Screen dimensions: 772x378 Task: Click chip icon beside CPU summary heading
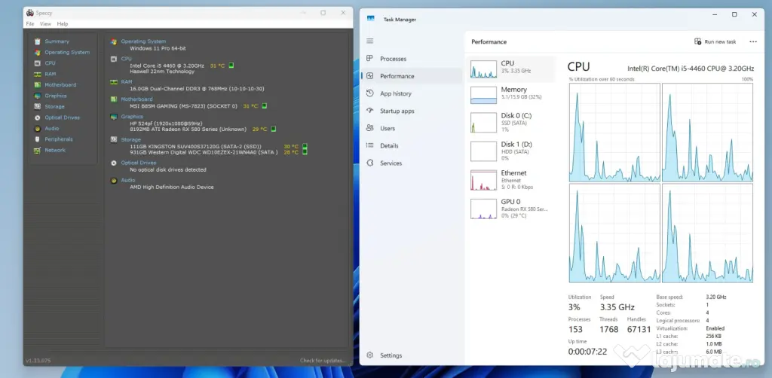point(114,59)
